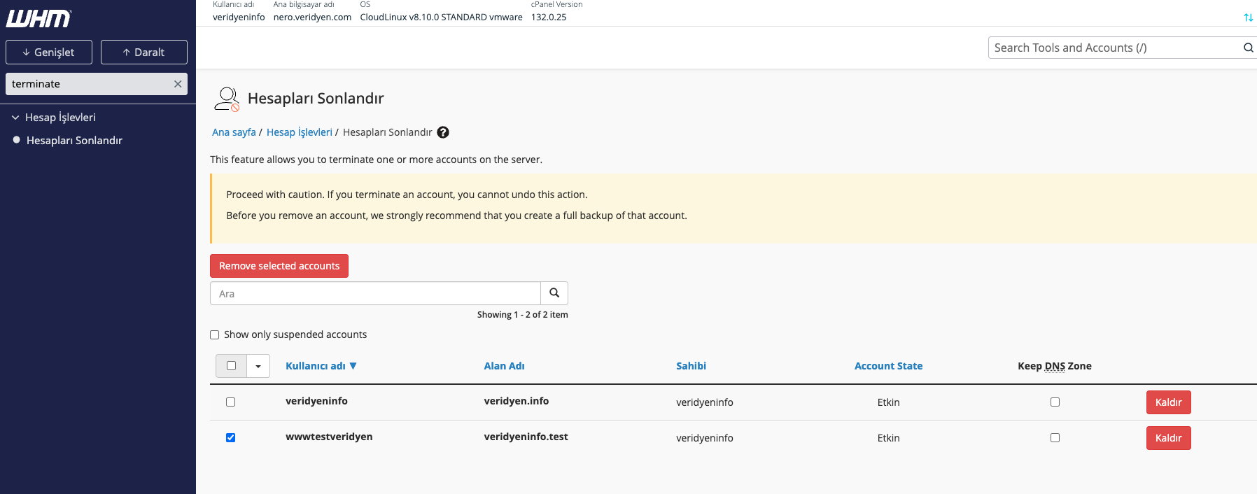Go to Ana sayfa breadcrumb
The width and height of the screenshot is (1257, 494).
[x=234, y=132]
